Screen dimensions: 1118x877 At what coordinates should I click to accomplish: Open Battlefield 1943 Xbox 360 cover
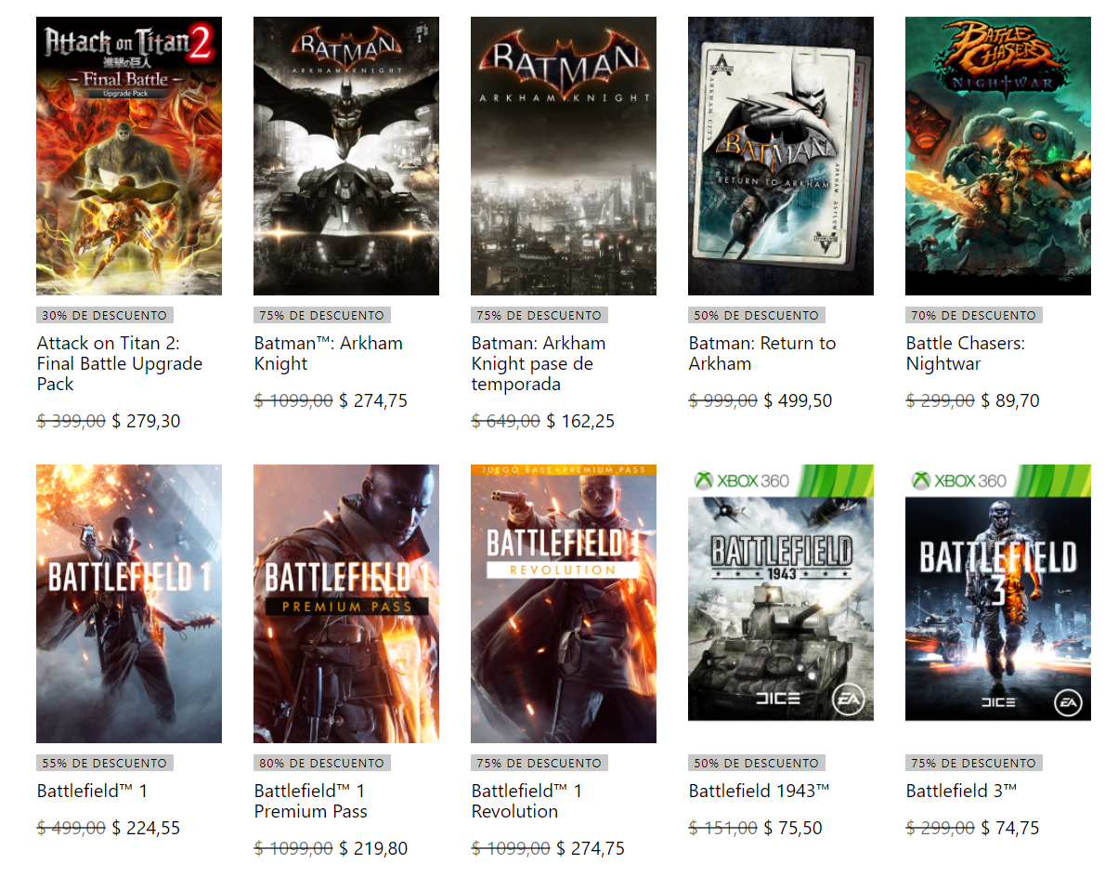781,593
